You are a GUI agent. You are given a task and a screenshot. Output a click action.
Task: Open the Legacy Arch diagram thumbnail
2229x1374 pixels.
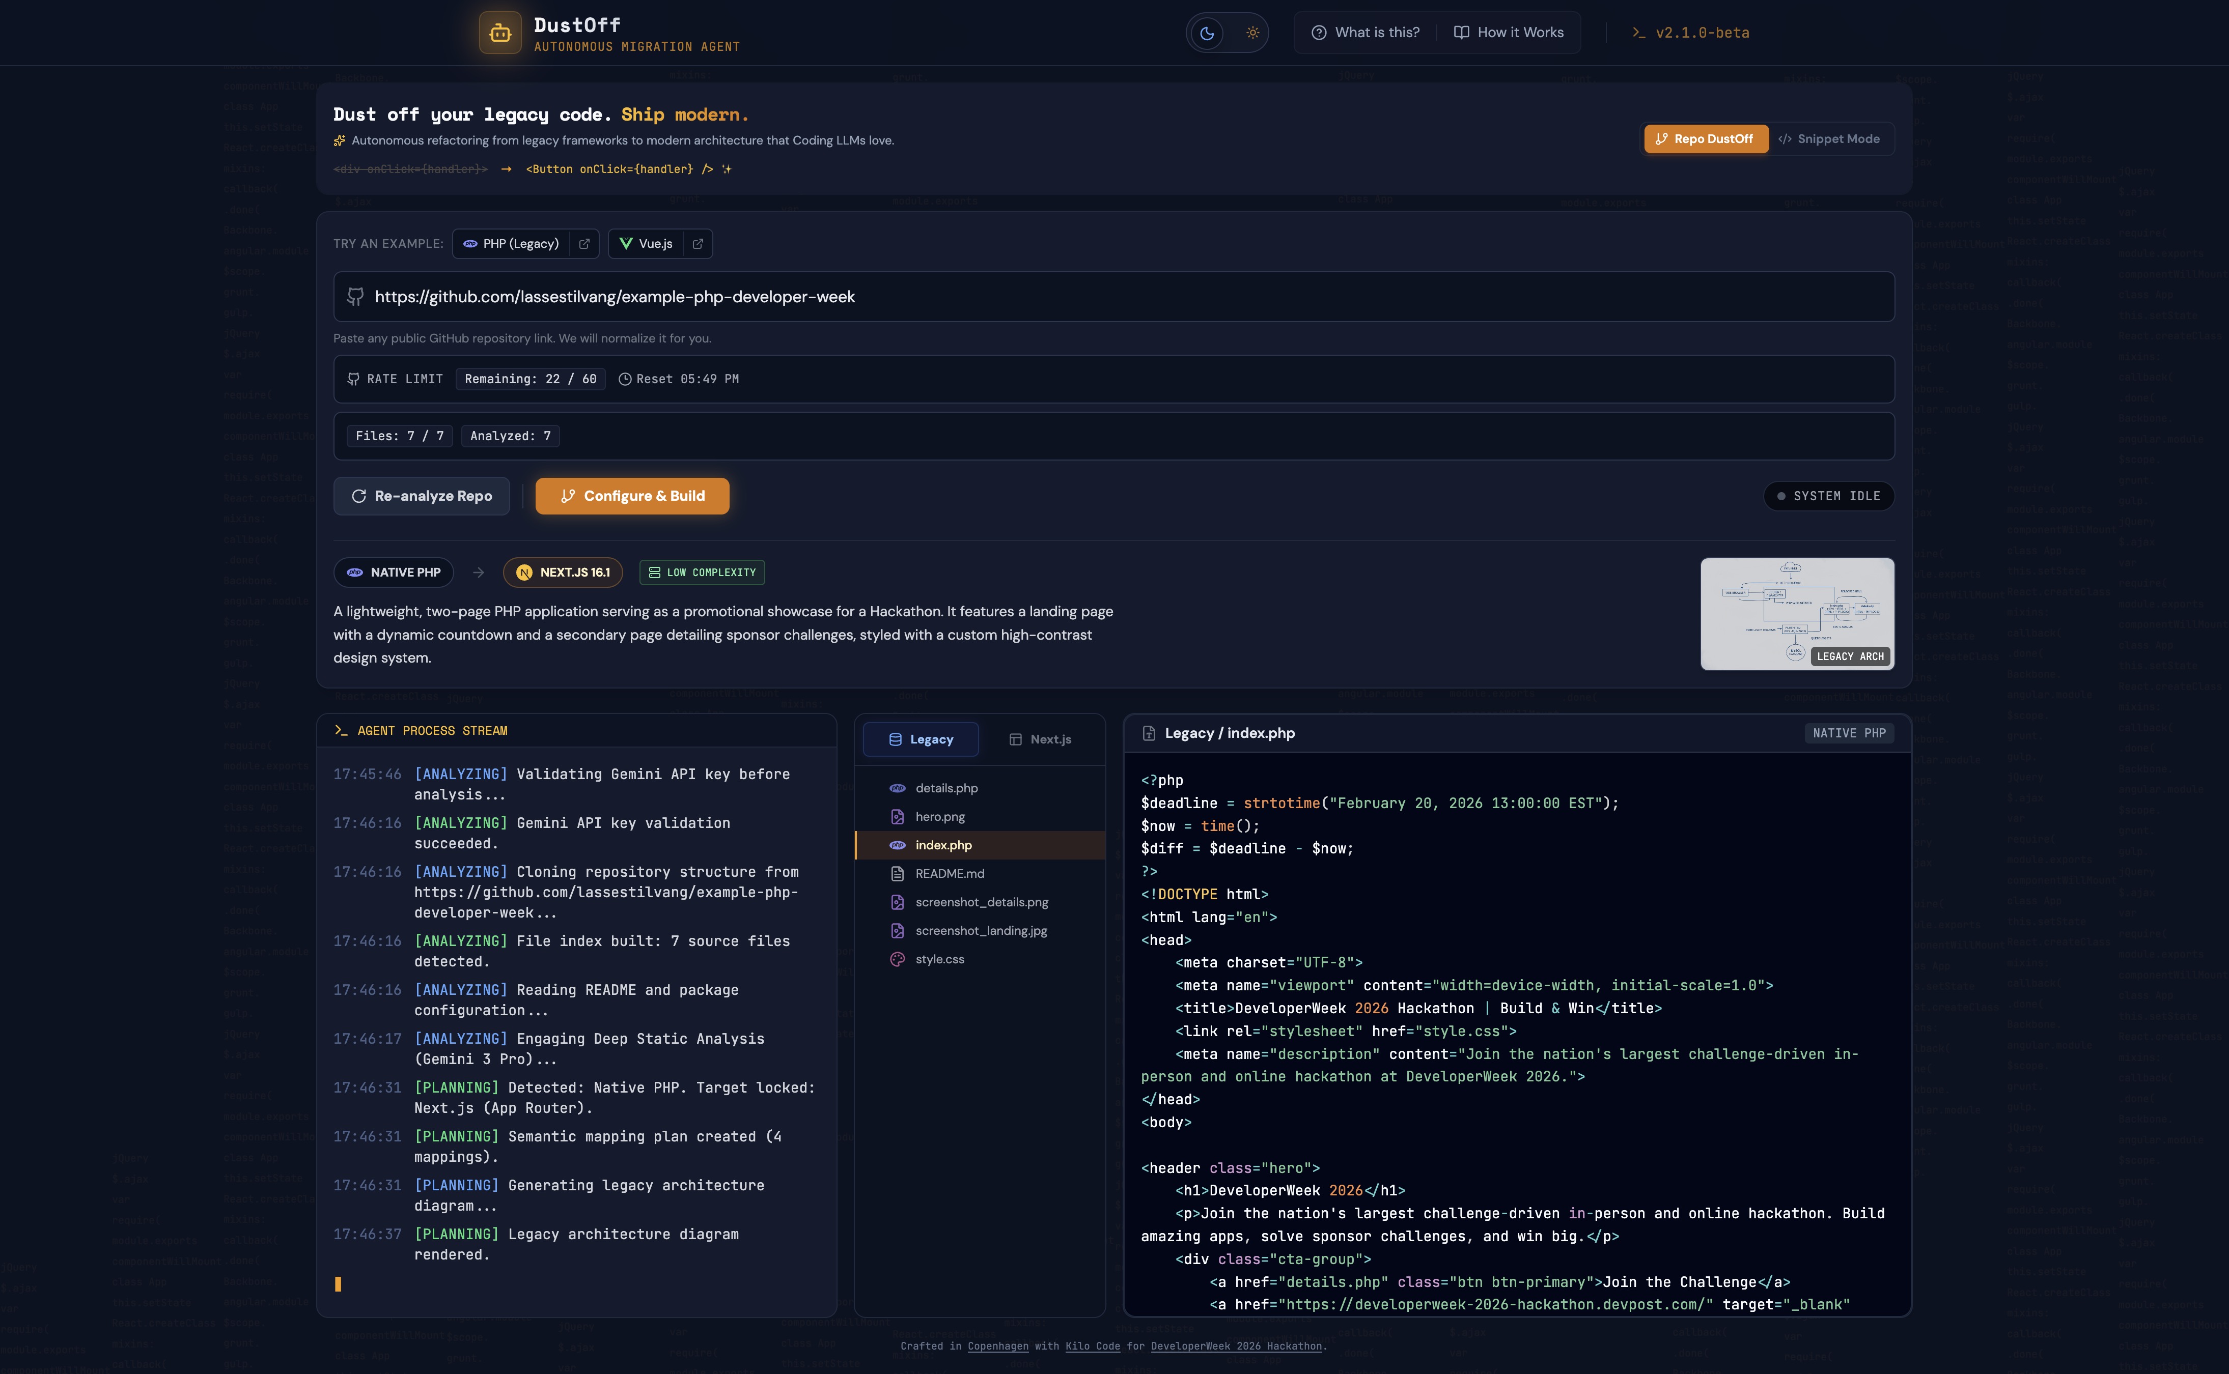pos(1796,613)
